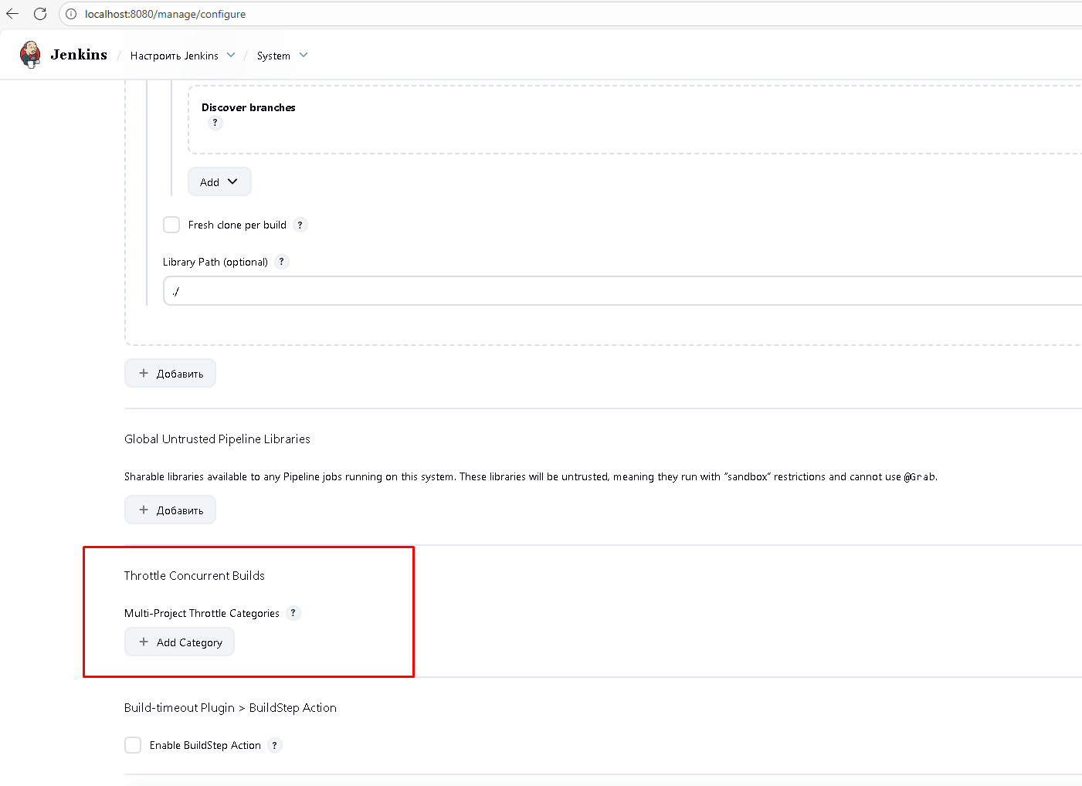1082x786 pixels.
Task: Go to Настроить Jenkins breadcrumb
Action: [174, 56]
